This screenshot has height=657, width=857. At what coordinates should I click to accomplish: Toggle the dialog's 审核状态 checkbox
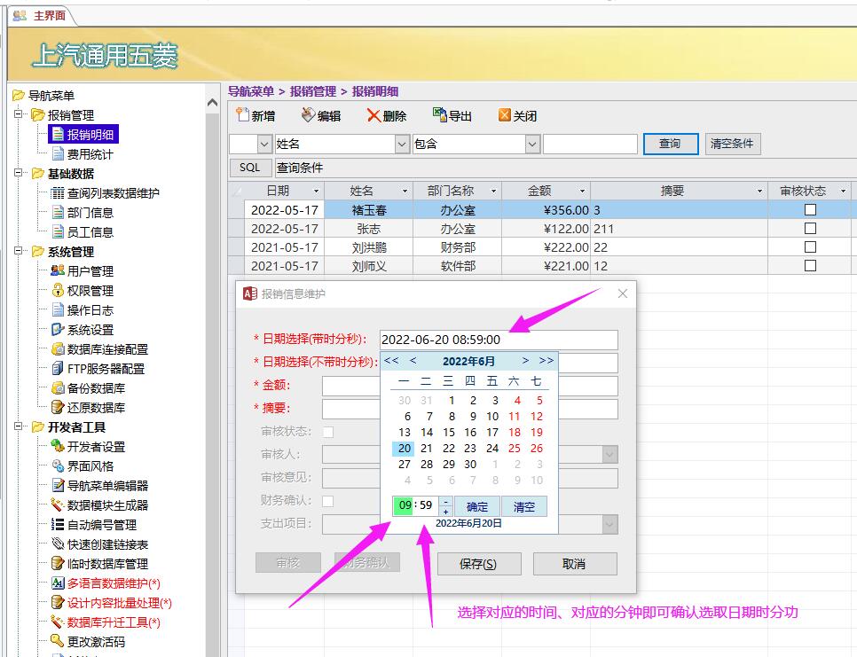coord(328,432)
